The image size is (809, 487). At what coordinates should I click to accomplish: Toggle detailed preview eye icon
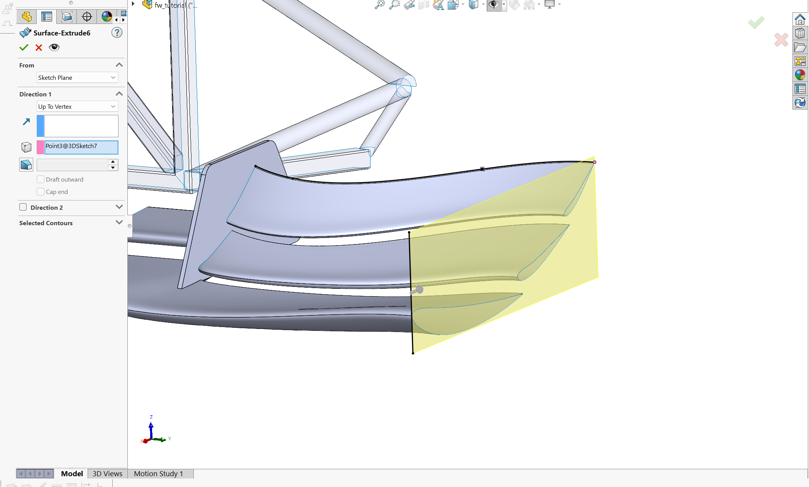point(54,47)
